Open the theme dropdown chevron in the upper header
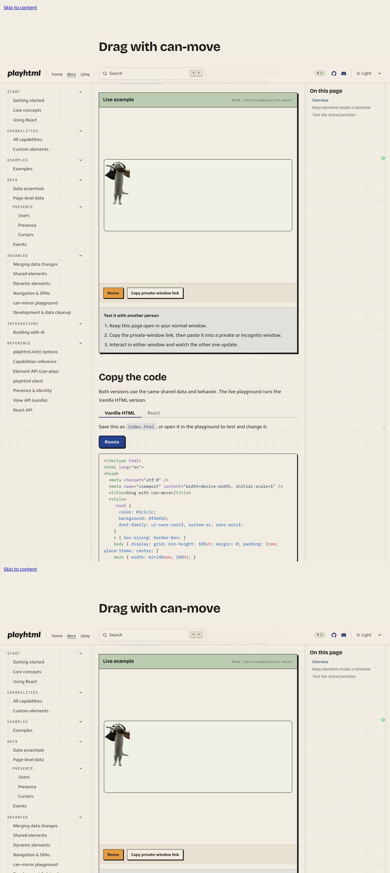The image size is (390, 873). click(380, 74)
